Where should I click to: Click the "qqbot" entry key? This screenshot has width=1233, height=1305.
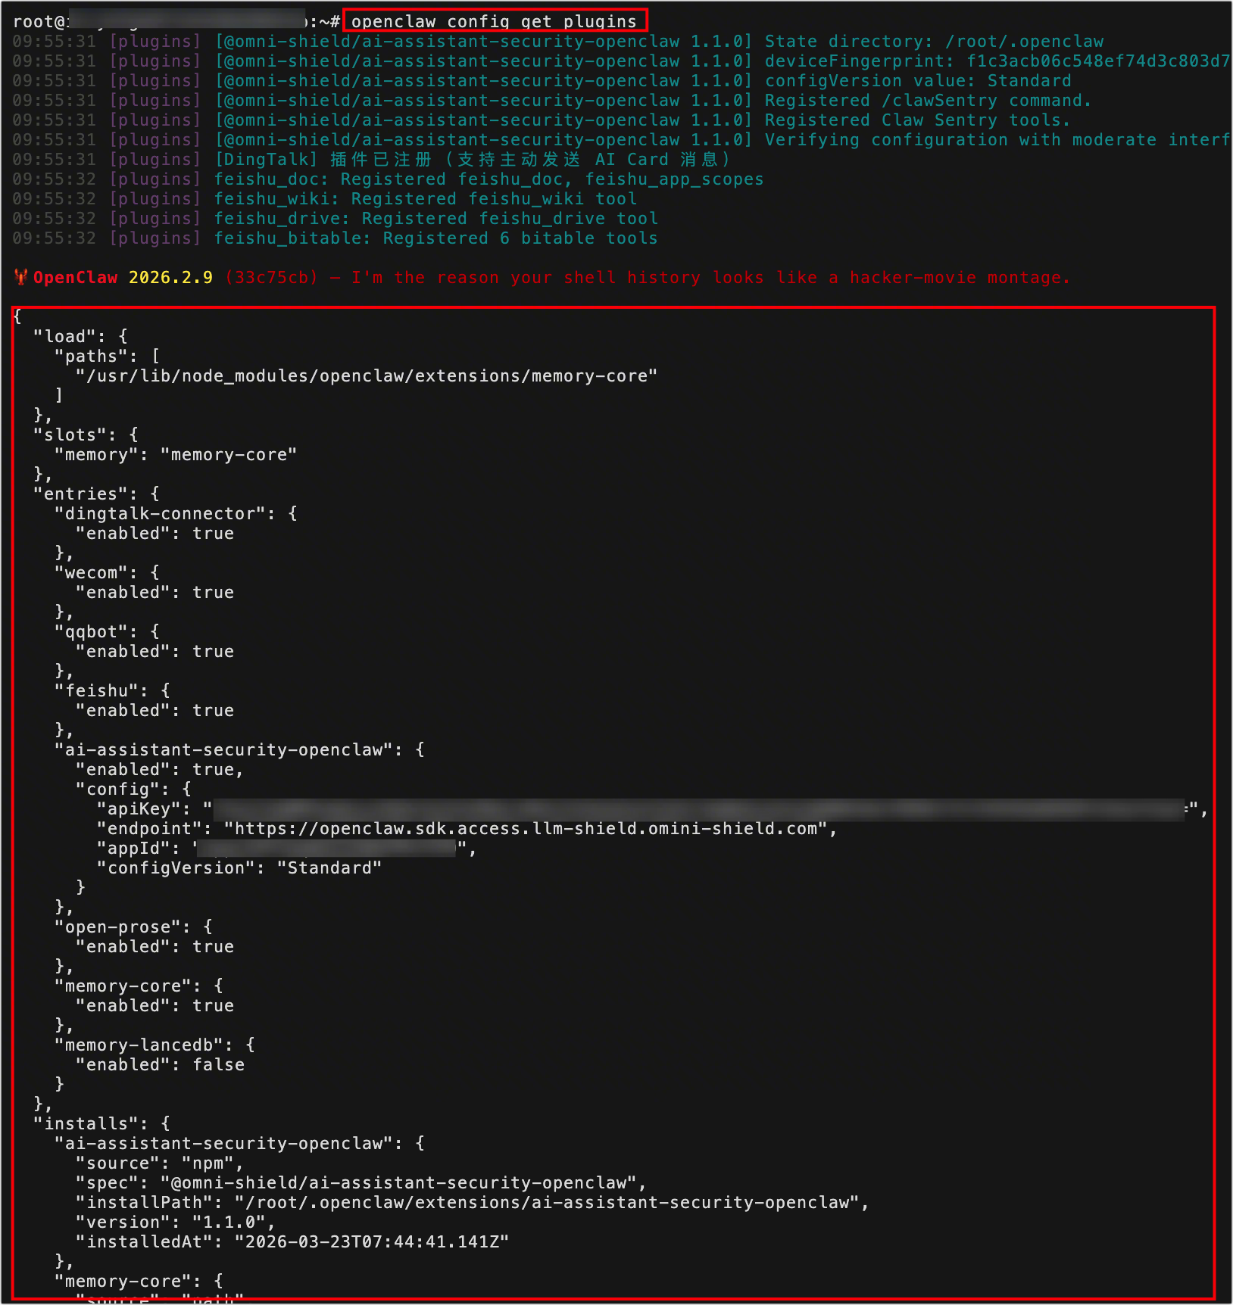[96, 632]
